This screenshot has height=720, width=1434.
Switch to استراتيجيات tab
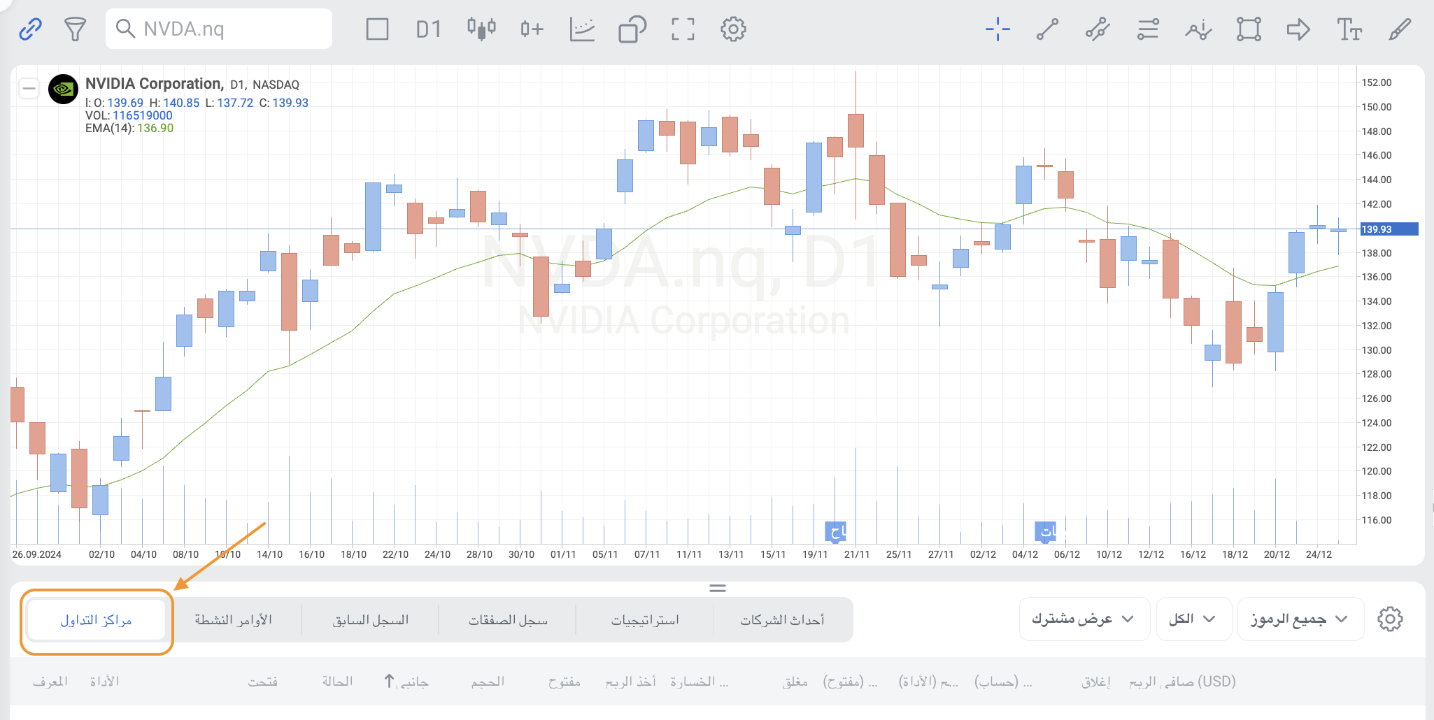coord(645,620)
